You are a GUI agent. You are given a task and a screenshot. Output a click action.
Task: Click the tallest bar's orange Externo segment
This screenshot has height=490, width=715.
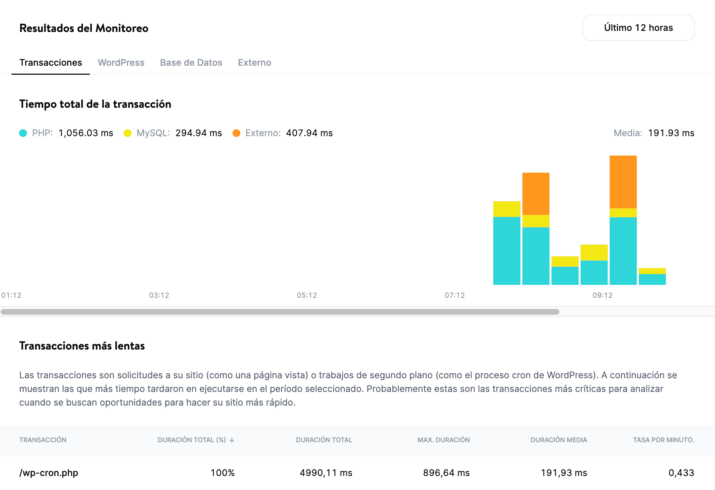[623, 181]
